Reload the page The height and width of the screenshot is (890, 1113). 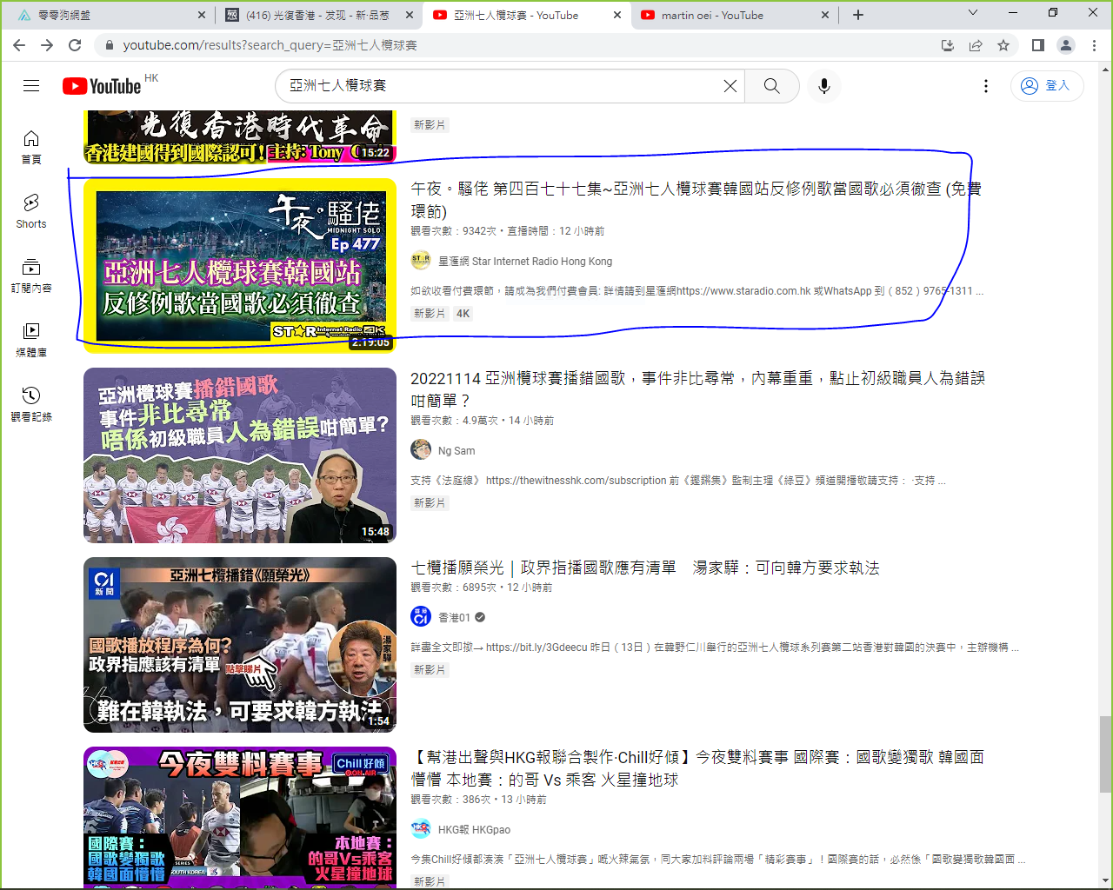click(75, 45)
